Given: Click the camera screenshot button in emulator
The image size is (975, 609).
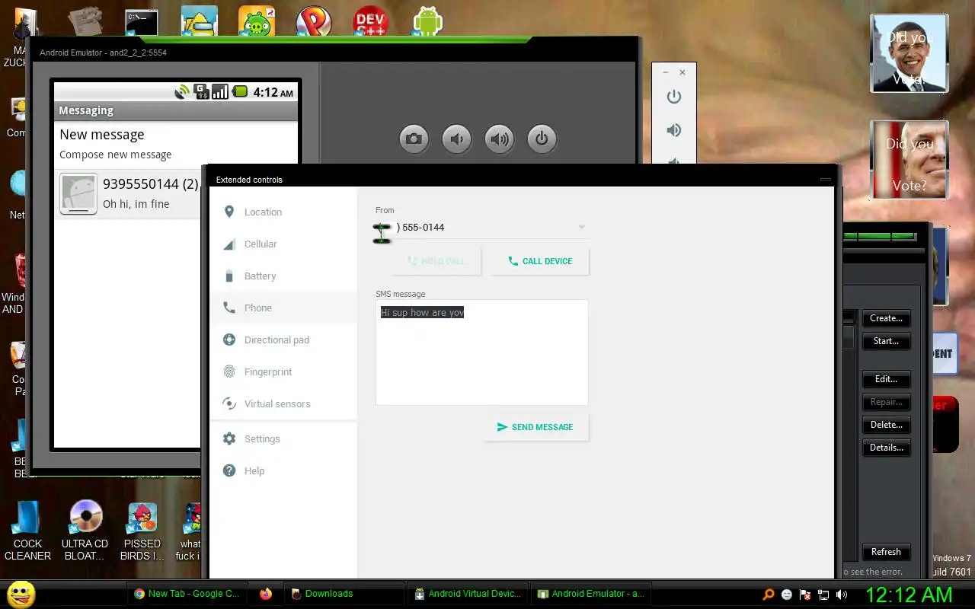Looking at the screenshot, I should pos(414,139).
